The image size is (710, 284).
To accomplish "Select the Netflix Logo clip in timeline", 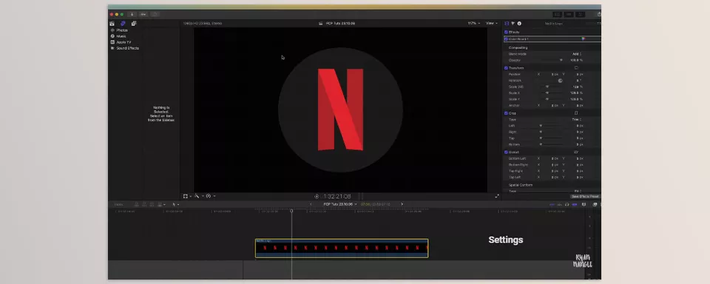I will [342, 248].
